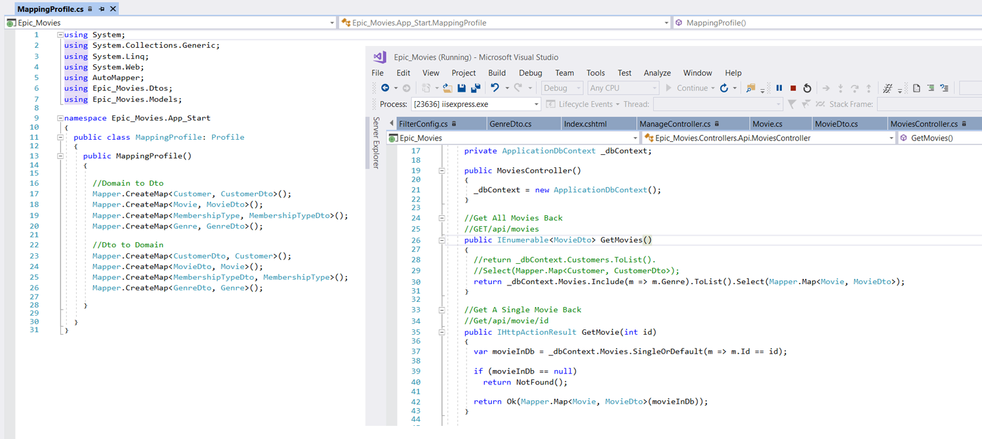
Task: Open the Lifecycle Events dropdown
Action: point(583,104)
